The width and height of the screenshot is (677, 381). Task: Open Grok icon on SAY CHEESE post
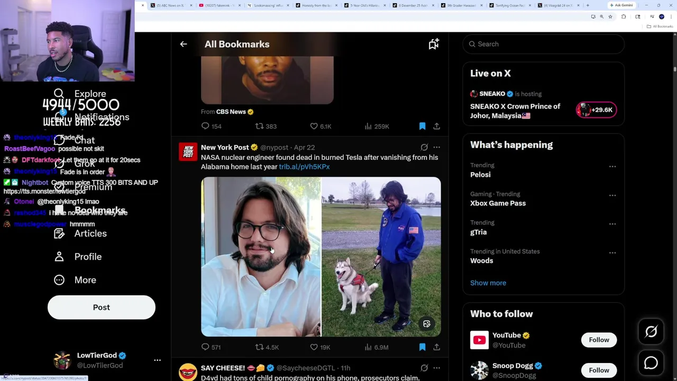[x=424, y=368]
